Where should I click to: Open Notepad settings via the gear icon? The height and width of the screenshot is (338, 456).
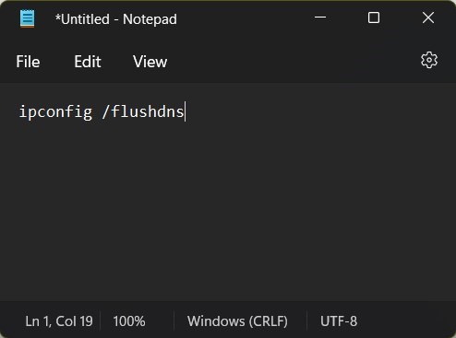point(429,60)
